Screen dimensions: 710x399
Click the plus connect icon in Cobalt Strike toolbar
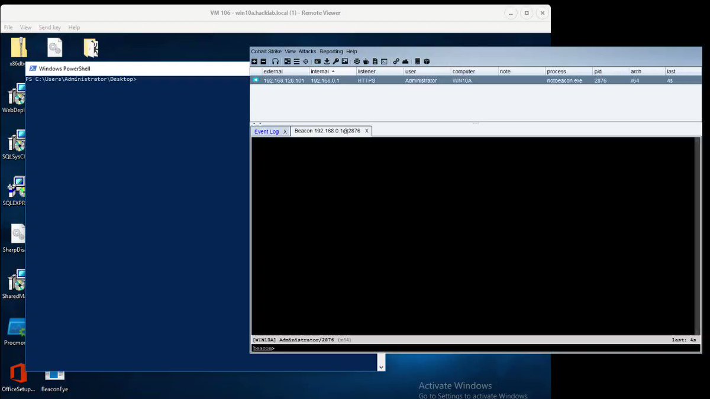pyautogui.click(x=254, y=61)
